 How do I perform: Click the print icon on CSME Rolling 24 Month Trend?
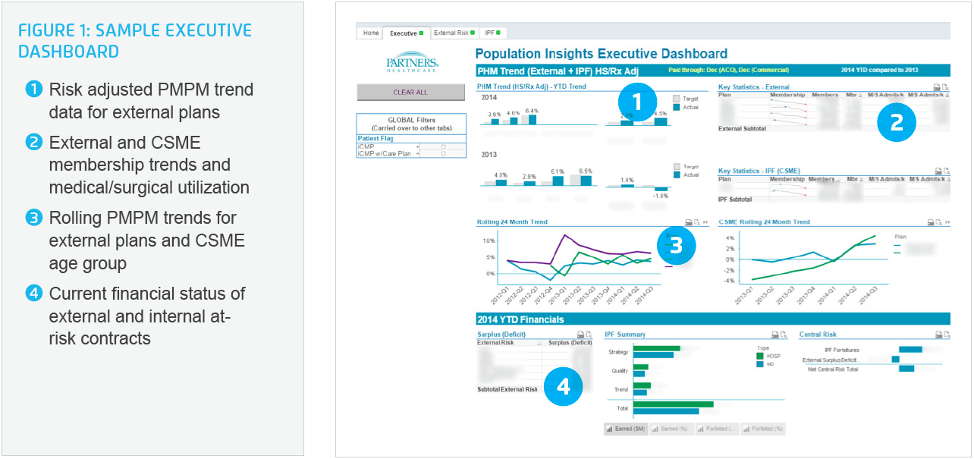931,222
